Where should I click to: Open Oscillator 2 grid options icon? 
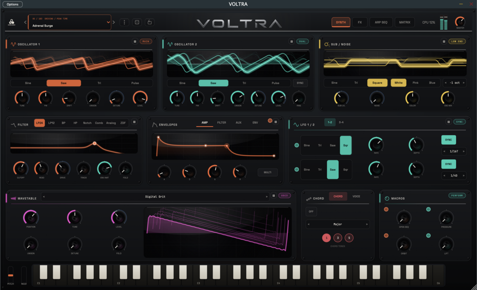pos(291,41)
